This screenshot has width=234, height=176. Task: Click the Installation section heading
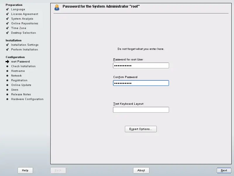[x=13, y=40]
